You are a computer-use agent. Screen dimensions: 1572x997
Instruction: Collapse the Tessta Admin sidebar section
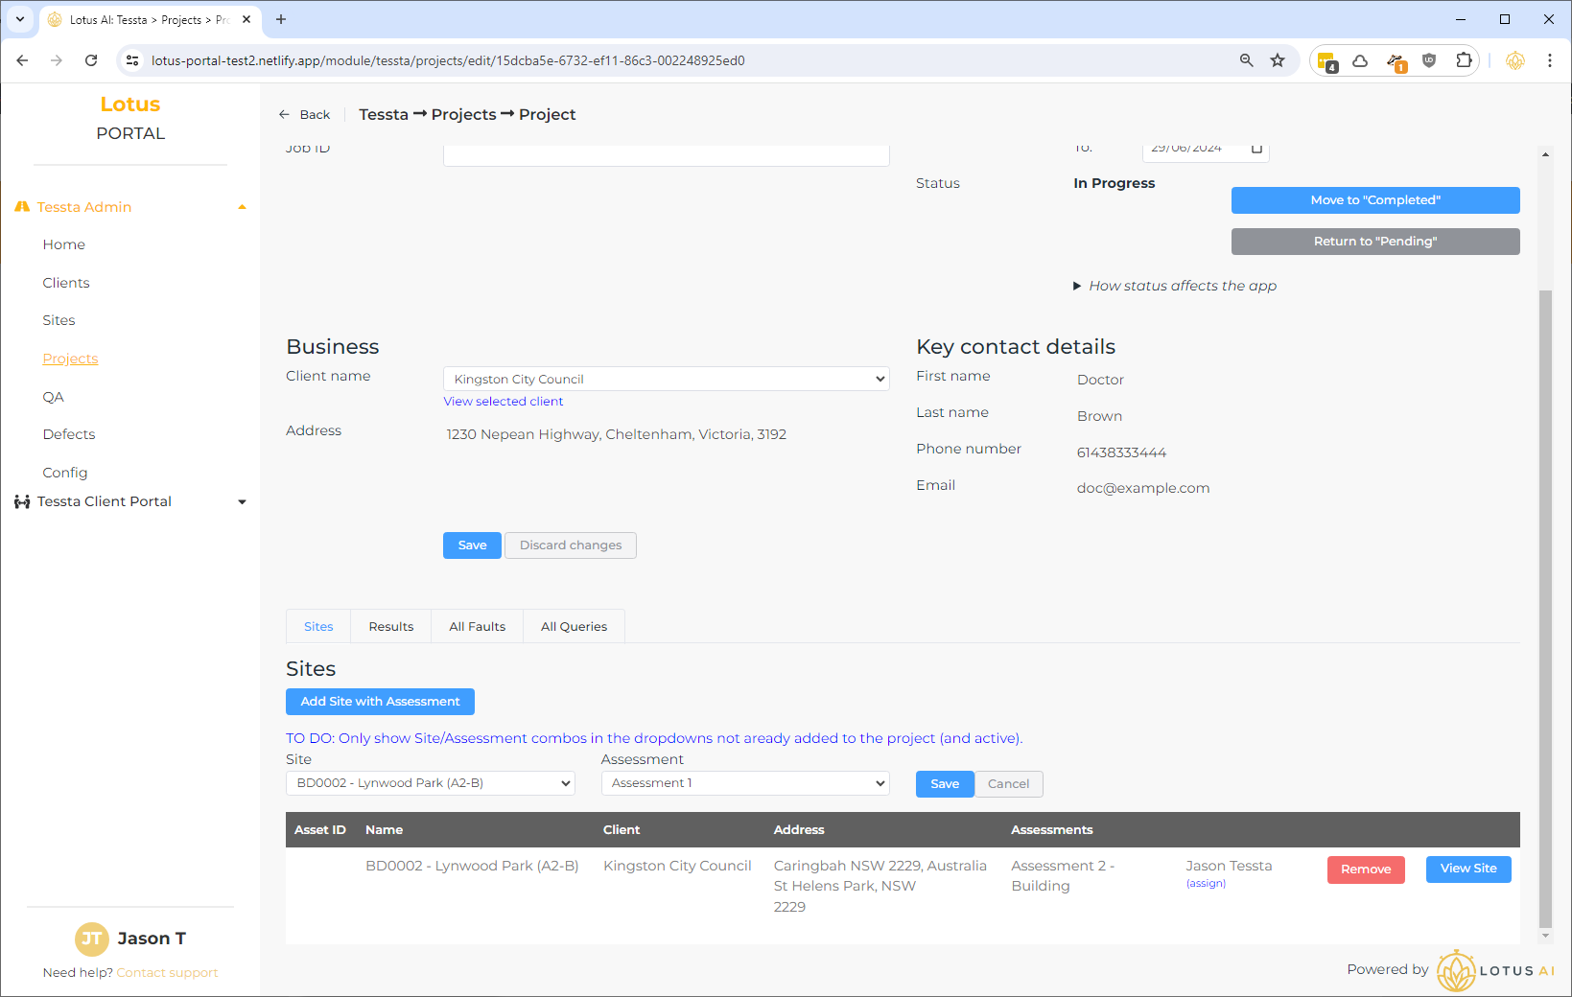[242, 207]
